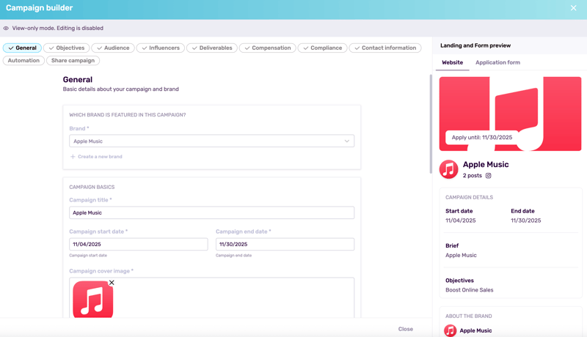The height and width of the screenshot is (337, 587).
Task: Open the Compliance step
Action: point(322,48)
